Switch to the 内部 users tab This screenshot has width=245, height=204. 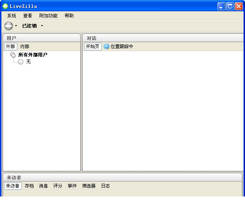click(x=25, y=47)
